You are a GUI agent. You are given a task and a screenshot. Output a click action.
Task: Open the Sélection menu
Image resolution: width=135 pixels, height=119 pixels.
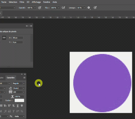[x=13, y=2]
